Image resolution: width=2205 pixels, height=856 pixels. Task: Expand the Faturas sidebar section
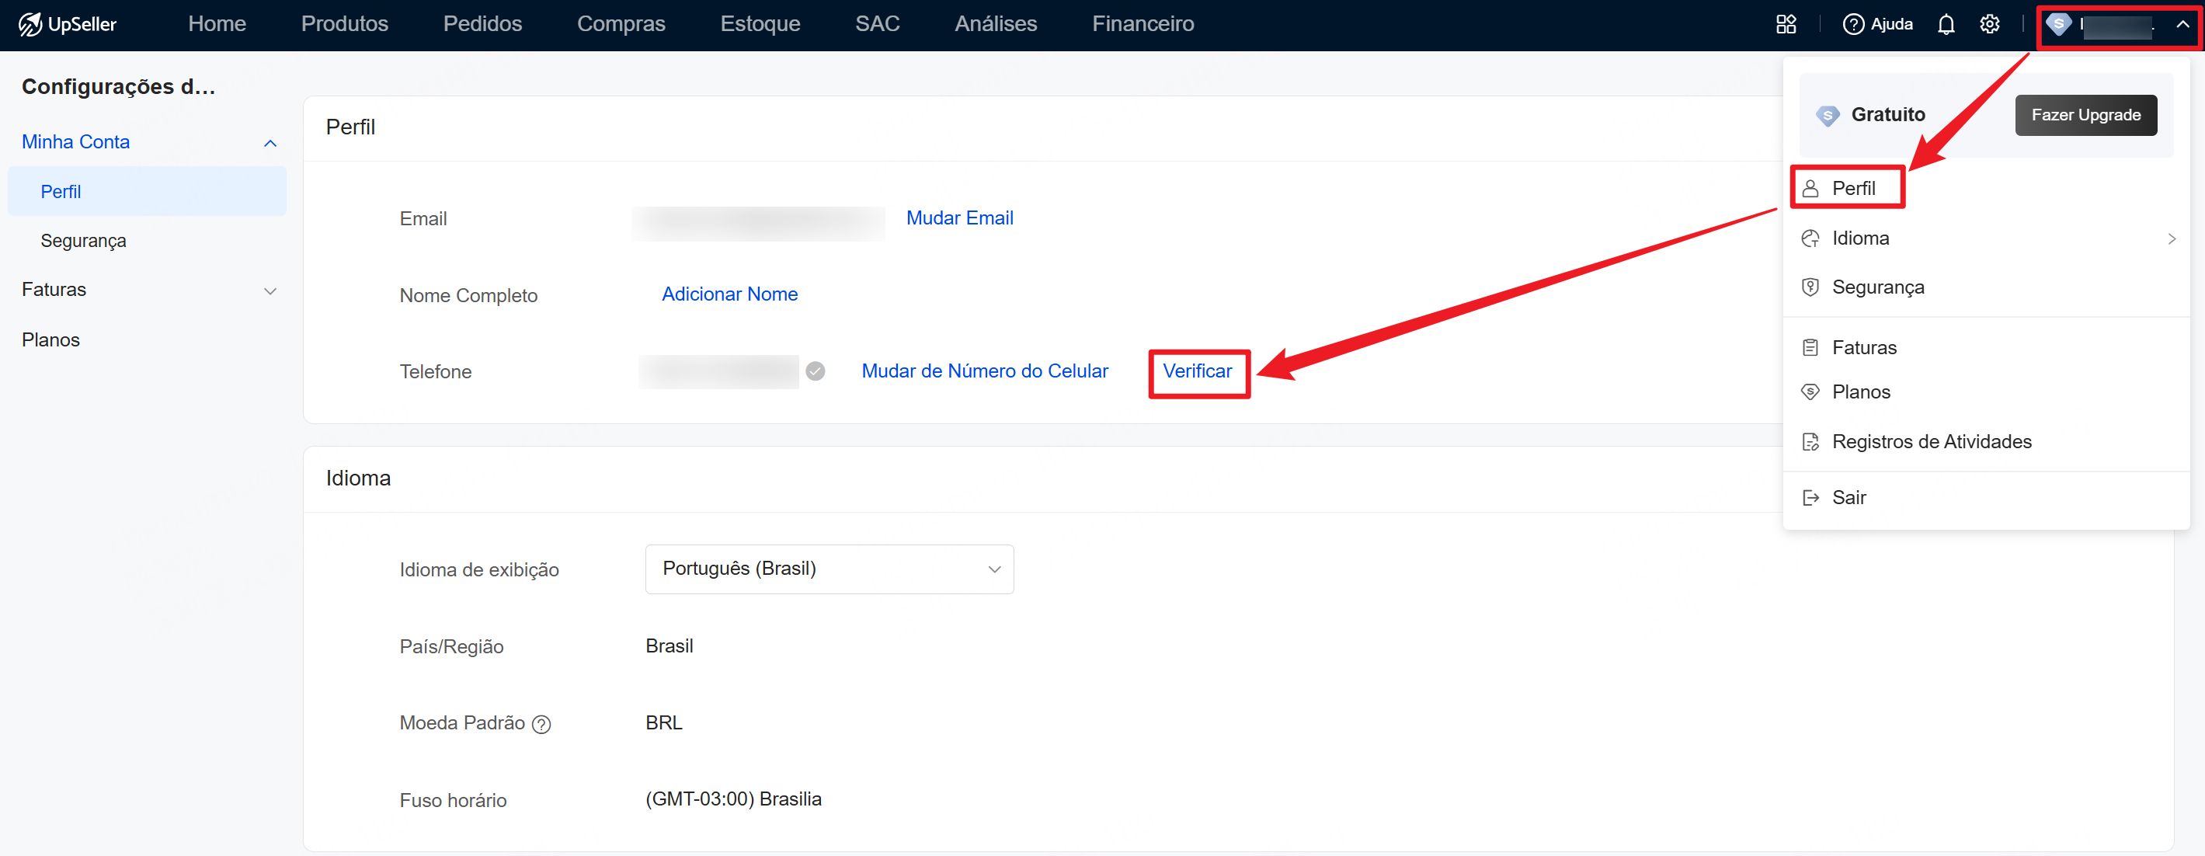tap(270, 291)
